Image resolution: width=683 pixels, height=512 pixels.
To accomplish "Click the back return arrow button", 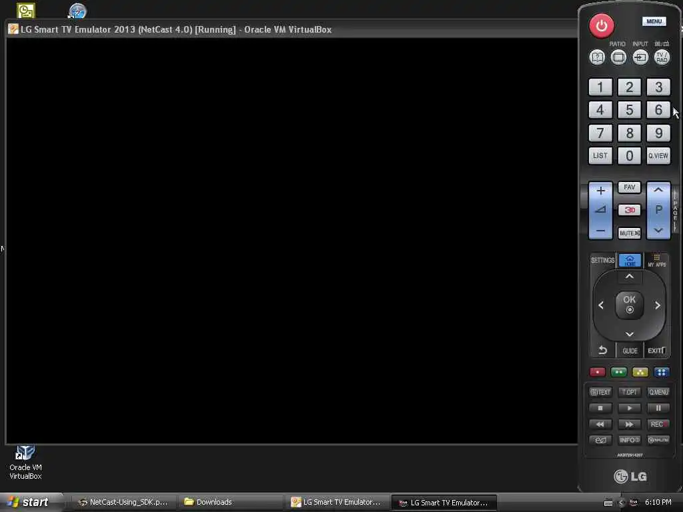I will (602, 350).
